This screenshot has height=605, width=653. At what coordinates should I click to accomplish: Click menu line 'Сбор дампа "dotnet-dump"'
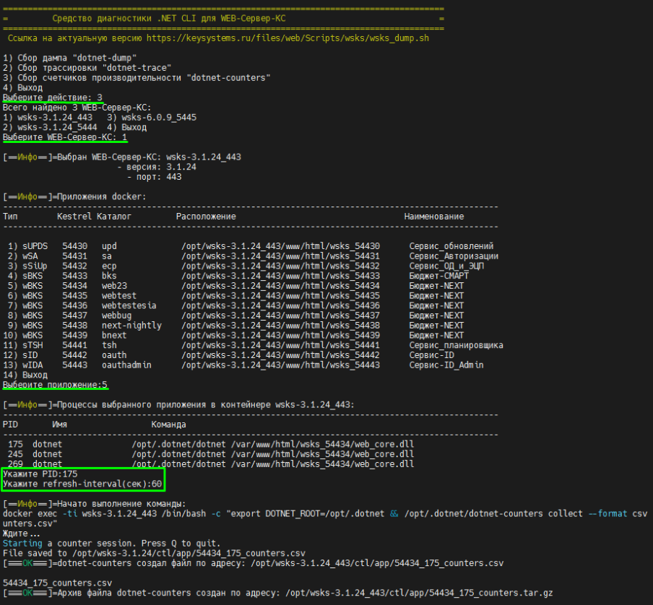[x=69, y=58]
